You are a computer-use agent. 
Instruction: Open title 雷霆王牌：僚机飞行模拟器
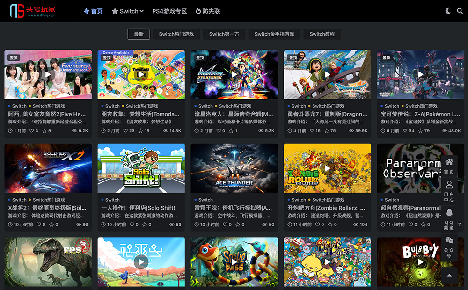[233, 208]
